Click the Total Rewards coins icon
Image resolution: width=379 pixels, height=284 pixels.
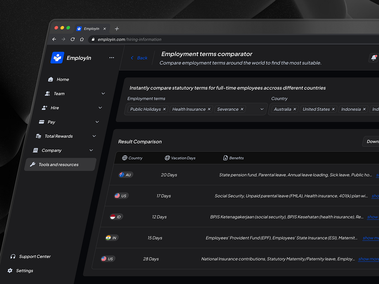pos(39,136)
